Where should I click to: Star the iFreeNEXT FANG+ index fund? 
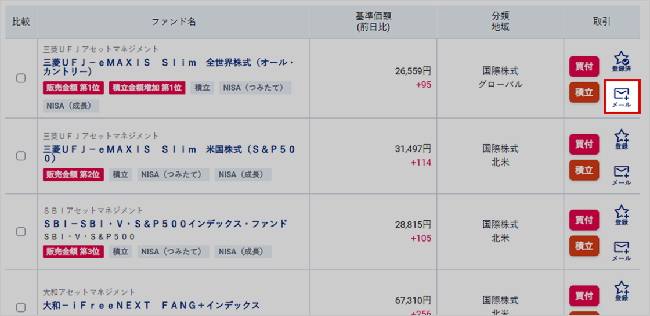621,290
